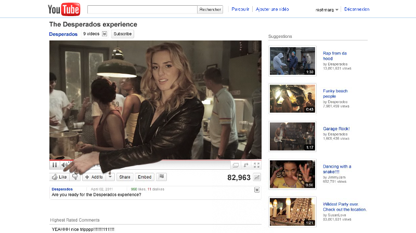The height and width of the screenshot is (233, 416).
Task: Like the video with thumbs up
Action: point(59,177)
